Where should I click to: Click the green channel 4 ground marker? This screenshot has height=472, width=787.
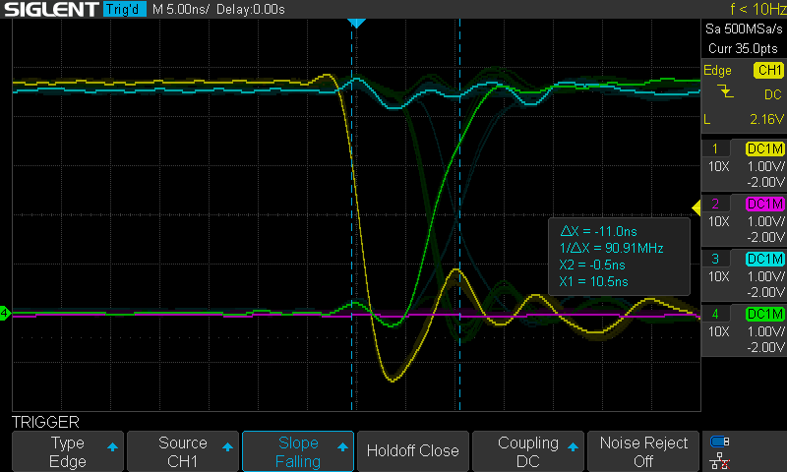(5, 315)
